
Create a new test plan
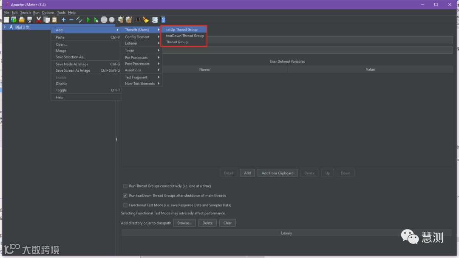(x=6, y=20)
